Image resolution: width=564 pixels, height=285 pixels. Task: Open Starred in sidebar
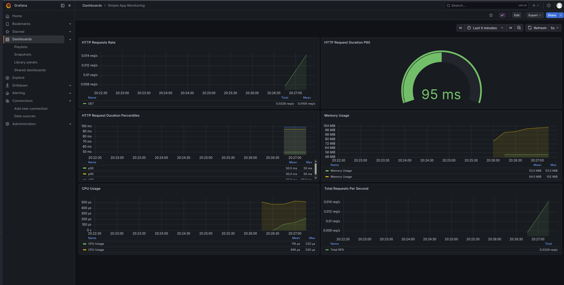point(18,32)
